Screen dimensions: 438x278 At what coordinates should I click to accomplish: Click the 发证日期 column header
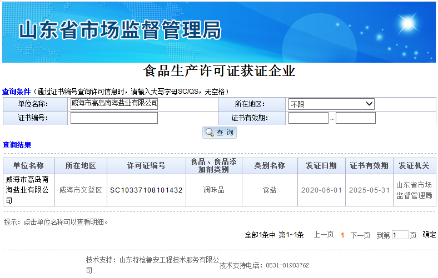coord(321,166)
